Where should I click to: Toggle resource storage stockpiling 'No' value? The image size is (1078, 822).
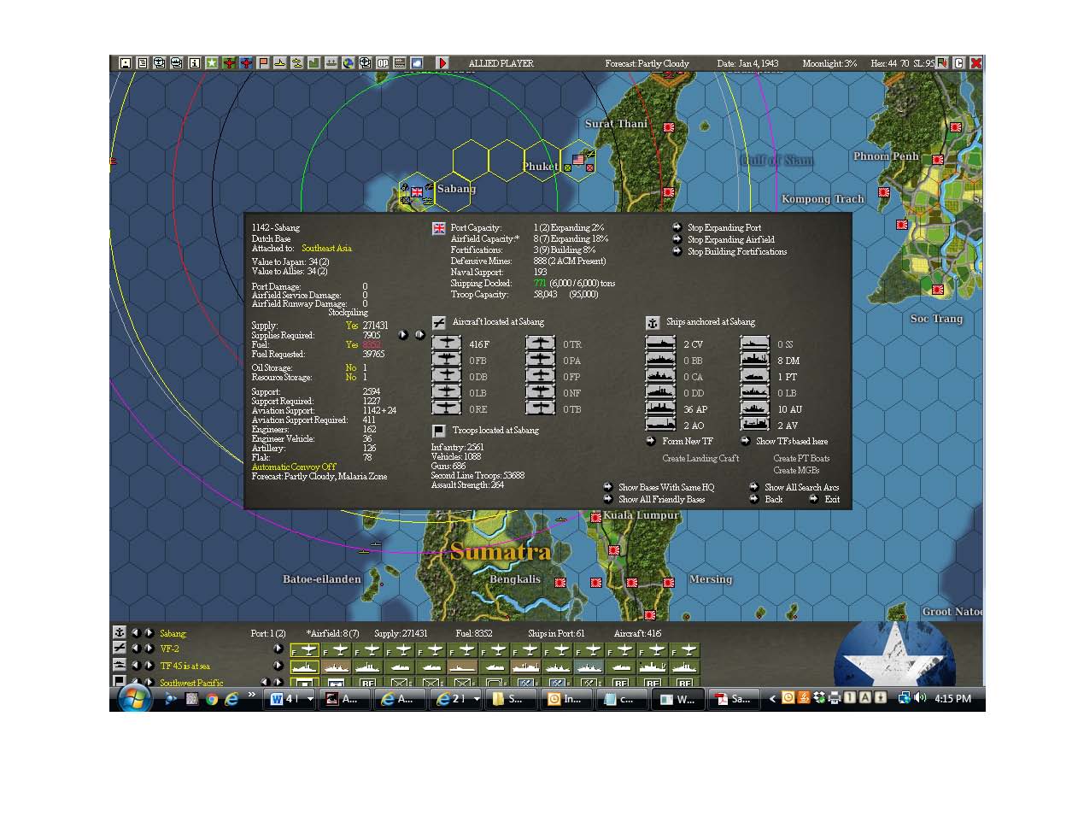tap(351, 377)
